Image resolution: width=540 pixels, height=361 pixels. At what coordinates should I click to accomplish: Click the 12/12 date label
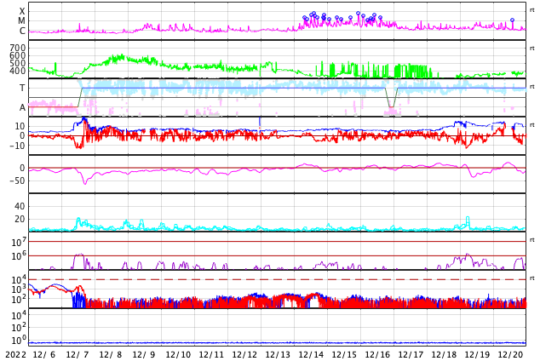(x=244, y=354)
